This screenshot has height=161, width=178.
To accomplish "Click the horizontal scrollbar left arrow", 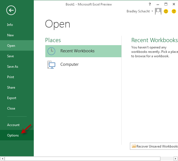I will [2, 159].
